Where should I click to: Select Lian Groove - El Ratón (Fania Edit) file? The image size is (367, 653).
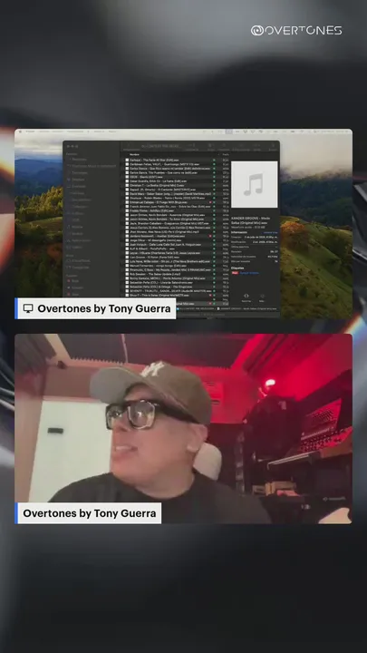click(177, 257)
